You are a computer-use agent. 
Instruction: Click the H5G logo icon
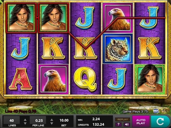tap(163, 111)
